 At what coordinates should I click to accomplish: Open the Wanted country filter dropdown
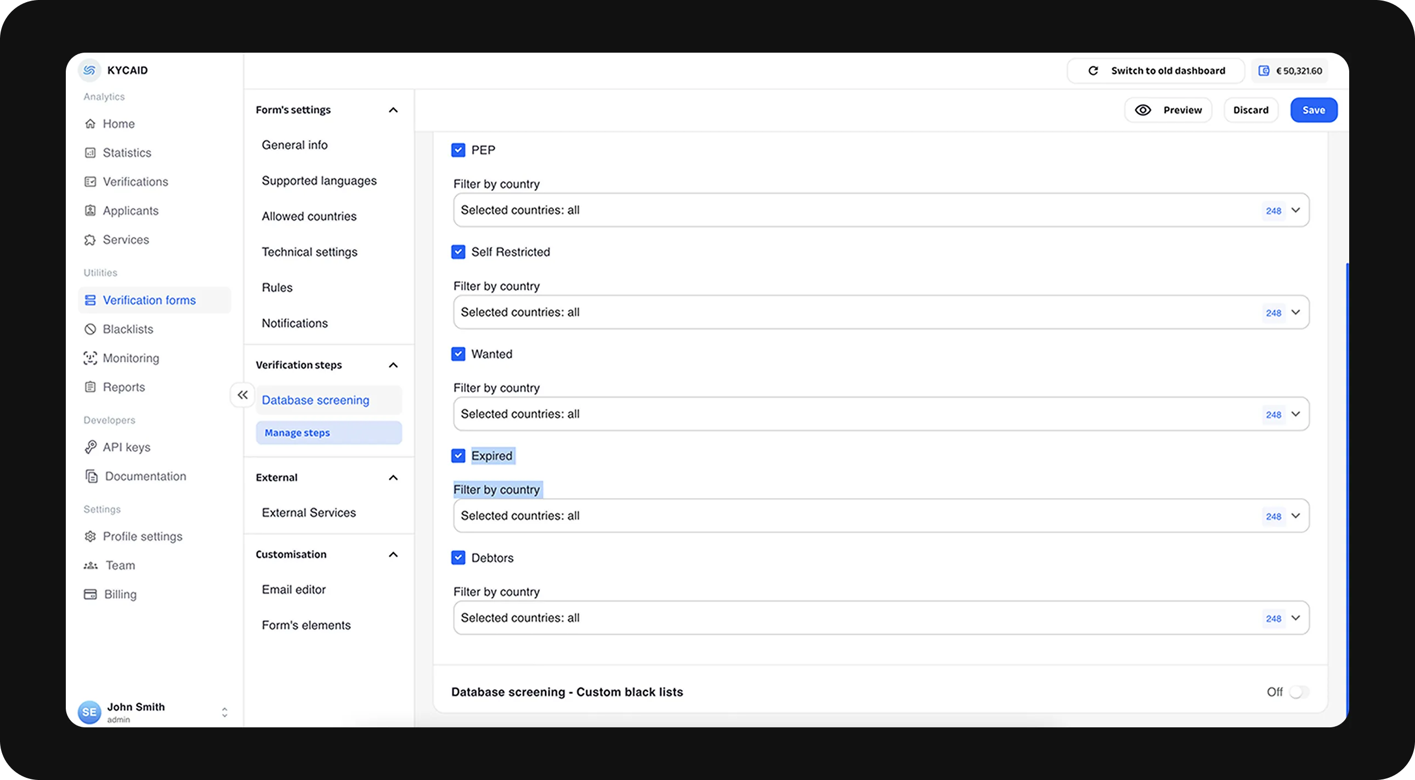[881, 414]
